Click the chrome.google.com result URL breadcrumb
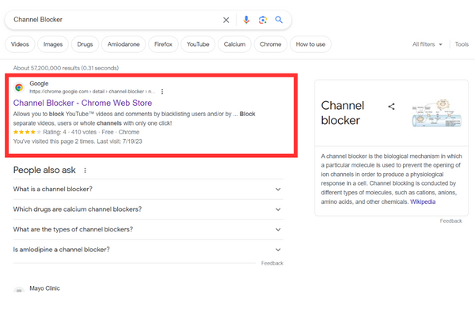Image resolution: width=475 pixels, height=316 pixels. [92, 92]
